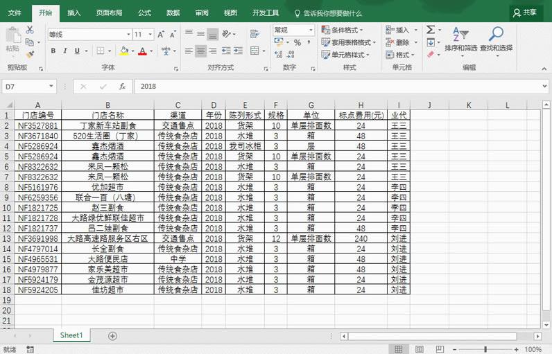The image size is (552, 354).
Task: Align text left
Action: tap(189, 51)
